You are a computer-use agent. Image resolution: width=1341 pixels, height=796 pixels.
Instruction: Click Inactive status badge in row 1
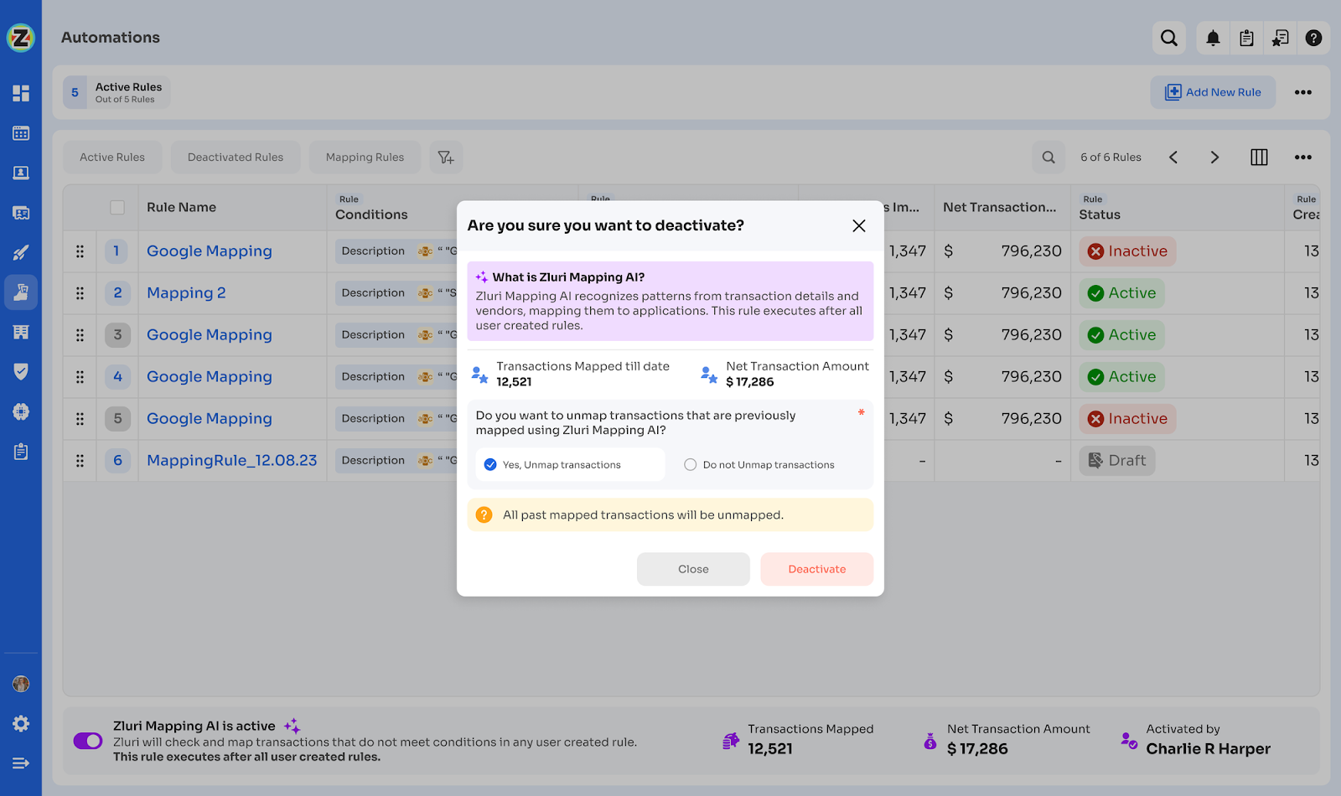[1127, 251]
